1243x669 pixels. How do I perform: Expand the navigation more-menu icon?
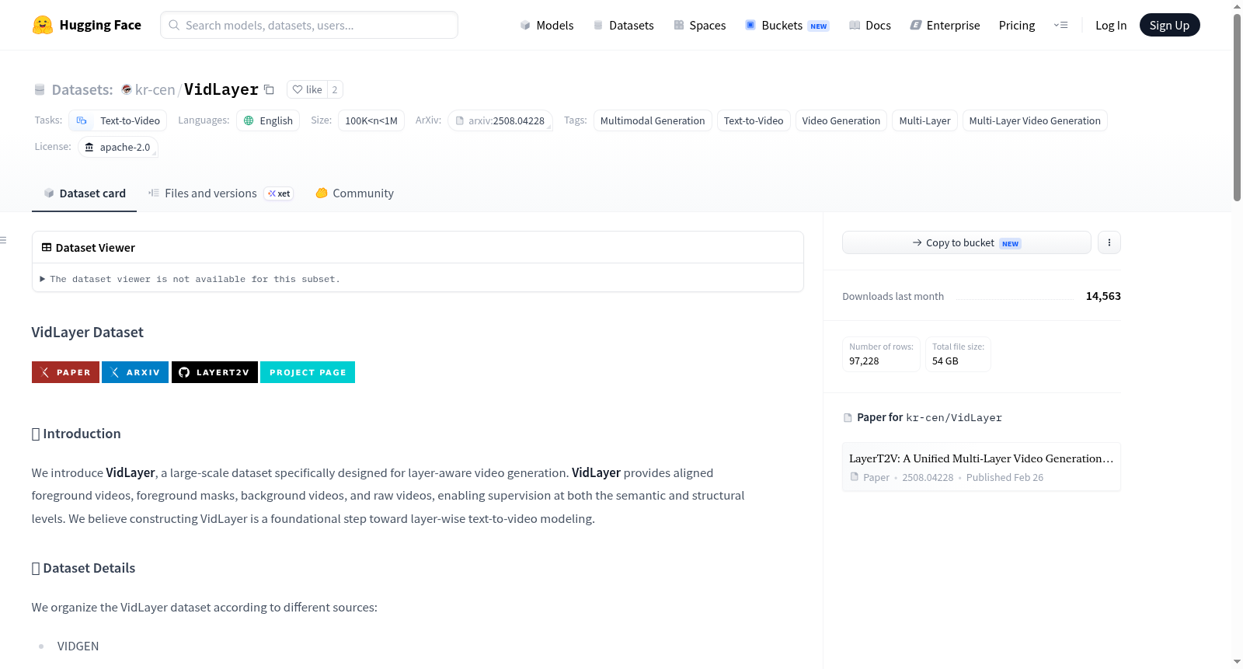[1060, 25]
